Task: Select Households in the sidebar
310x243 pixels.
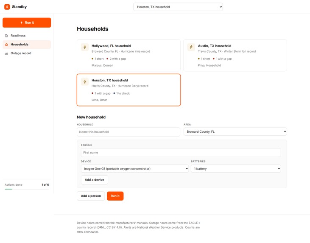Action: point(27,45)
